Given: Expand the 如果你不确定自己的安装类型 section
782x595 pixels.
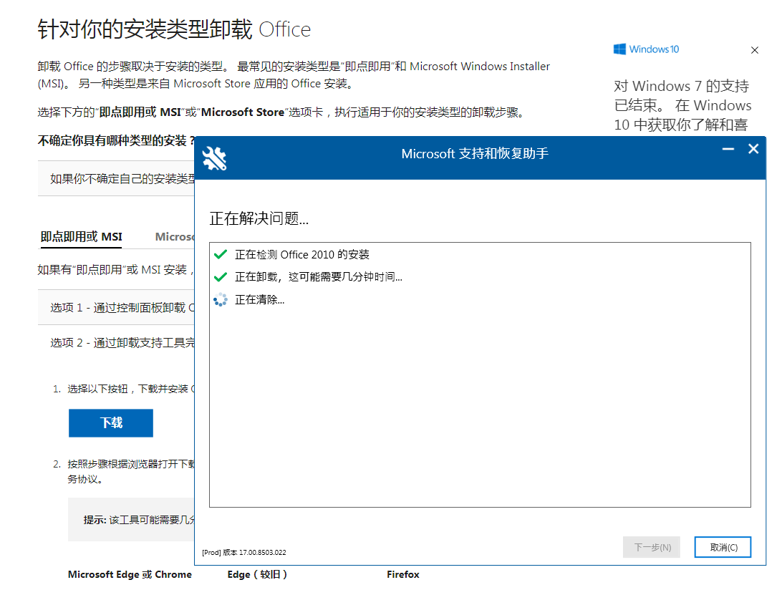Looking at the screenshot, I should pyautogui.click(x=116, y=178).
